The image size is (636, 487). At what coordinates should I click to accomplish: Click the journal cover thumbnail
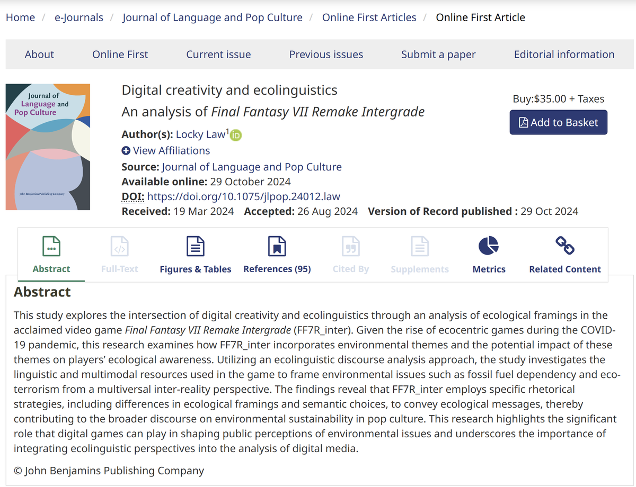[48, 147]
